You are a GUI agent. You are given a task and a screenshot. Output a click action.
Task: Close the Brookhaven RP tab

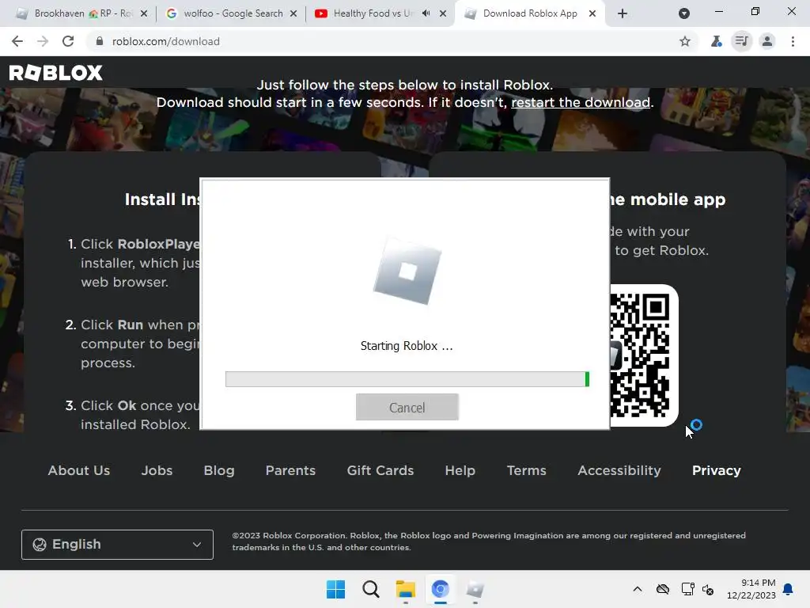[144, 13]
